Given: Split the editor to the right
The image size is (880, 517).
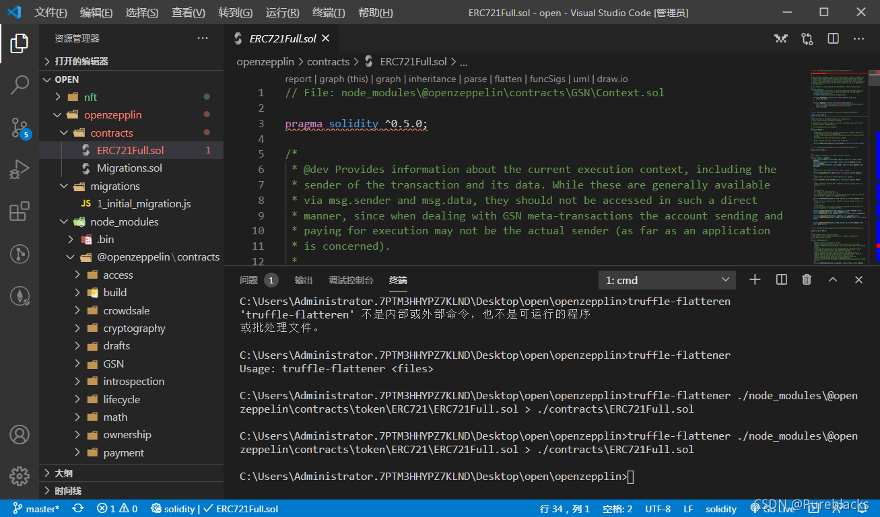Looking at the screenshot, I should (x=833, y=38).
